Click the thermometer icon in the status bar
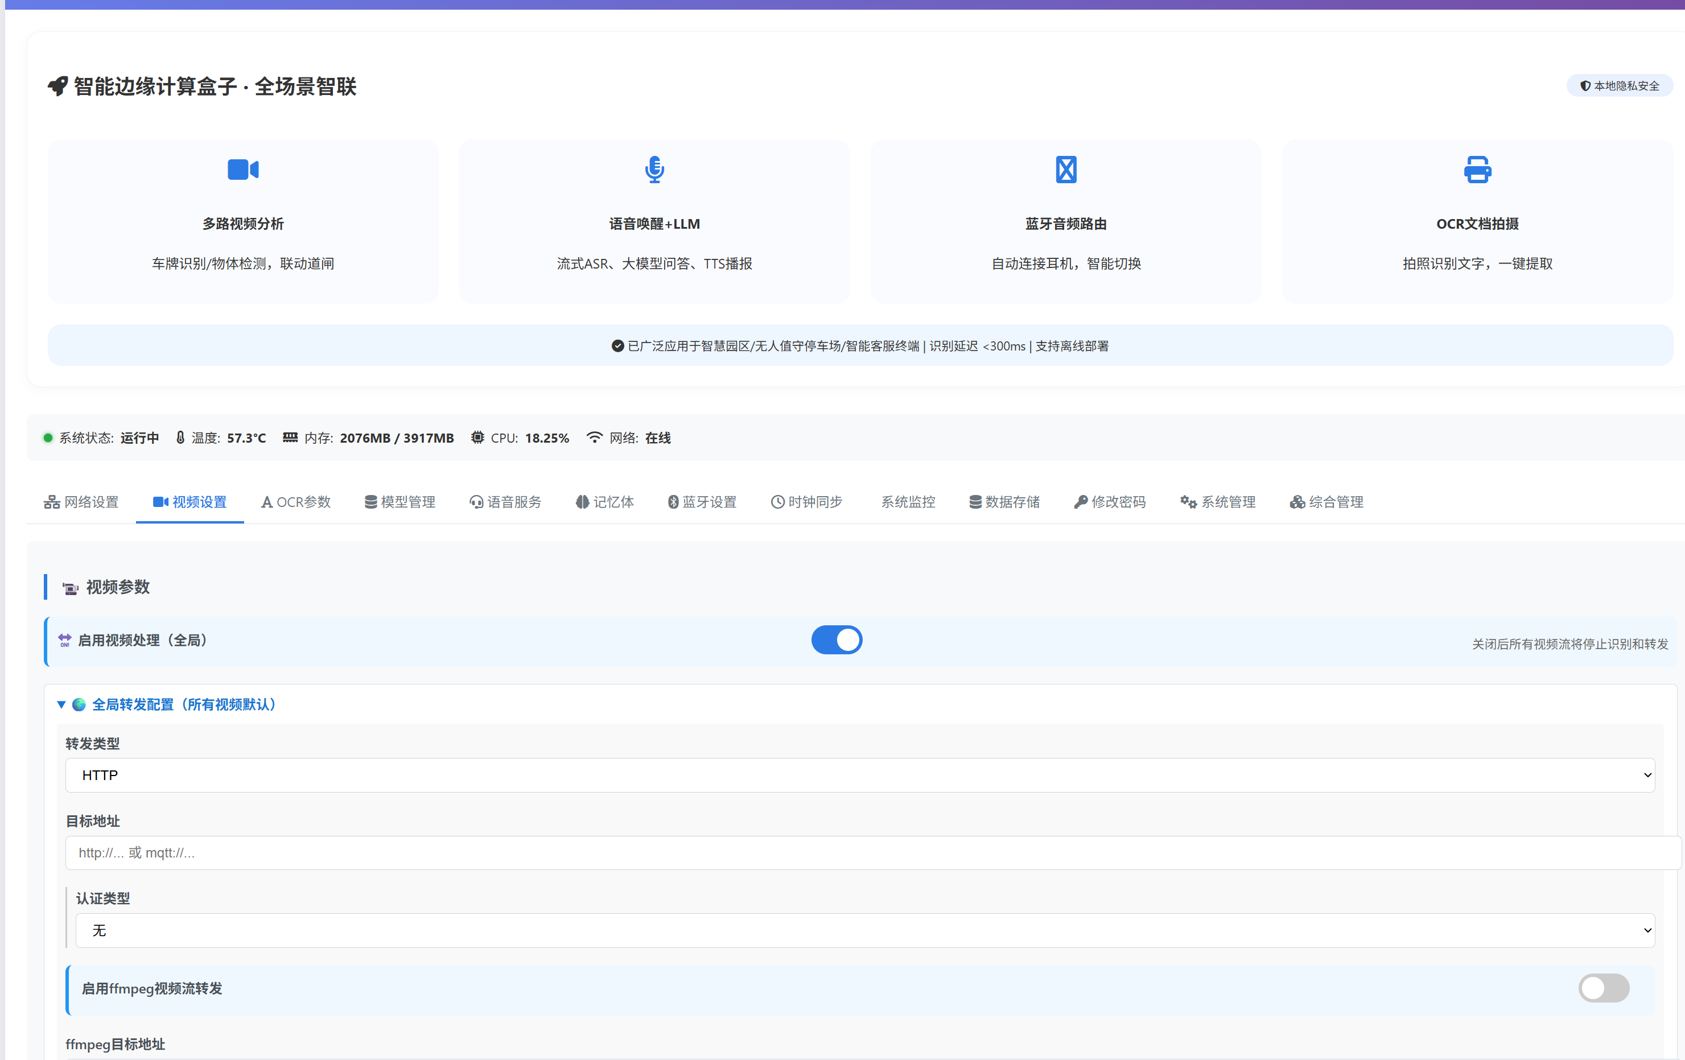The width and height of the screenshot is (1685, 1060). tap(180, 438)
